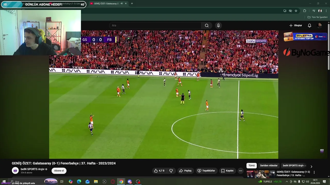This screenshot has width=330, height=185.
Task: Click the page vertical scrollbar
Action: (x=328, y=47)
